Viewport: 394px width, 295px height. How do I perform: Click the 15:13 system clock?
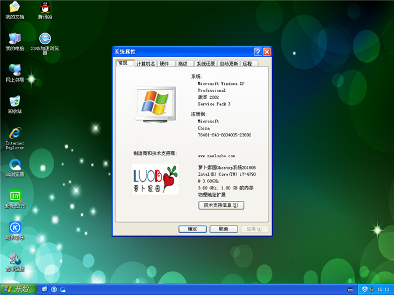[x=383, y=289]
